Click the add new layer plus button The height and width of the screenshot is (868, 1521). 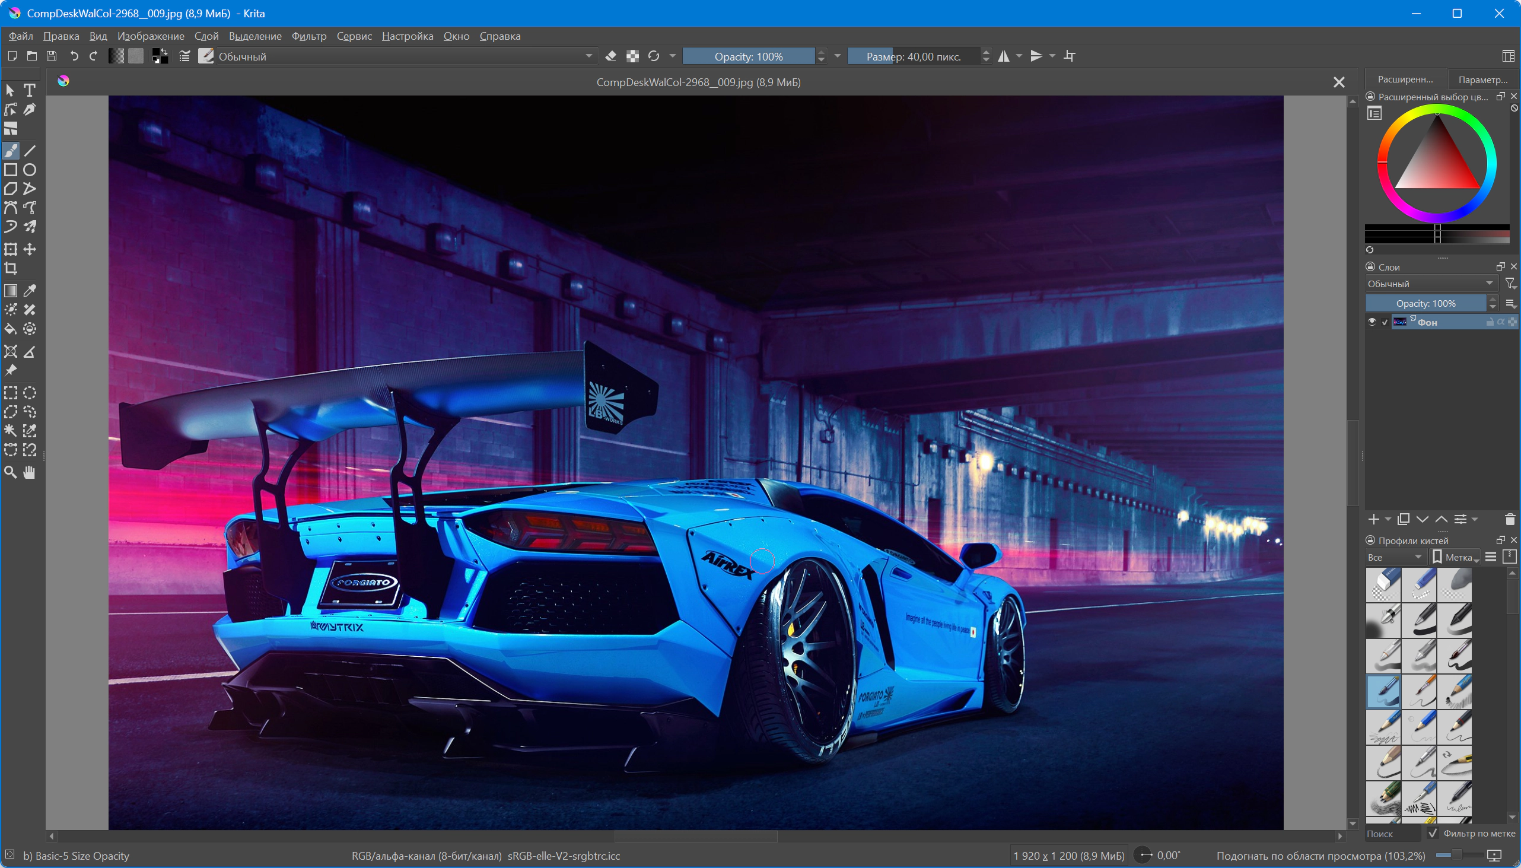(x=1374, y=519)
